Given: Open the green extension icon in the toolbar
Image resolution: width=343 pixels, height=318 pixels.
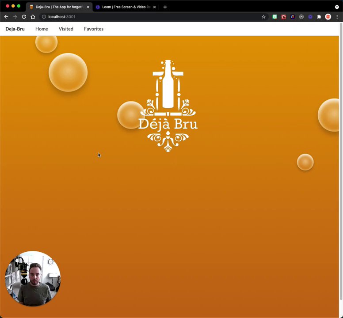Looking at the screenshot, I should (x=275, y=17).
